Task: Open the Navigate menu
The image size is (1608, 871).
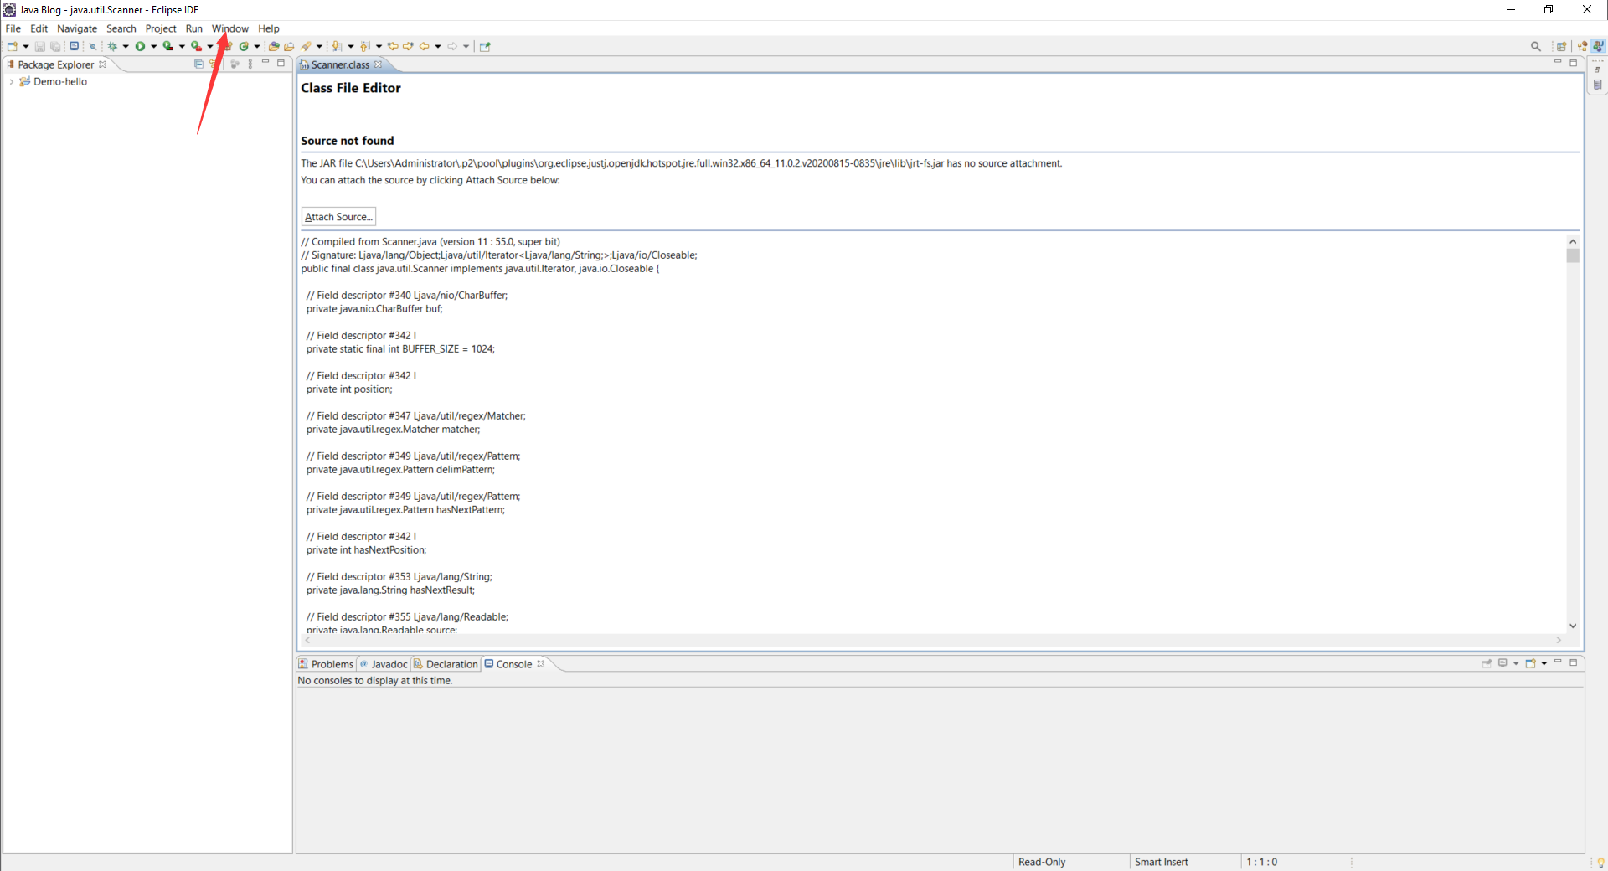Action: coord(77,28)
